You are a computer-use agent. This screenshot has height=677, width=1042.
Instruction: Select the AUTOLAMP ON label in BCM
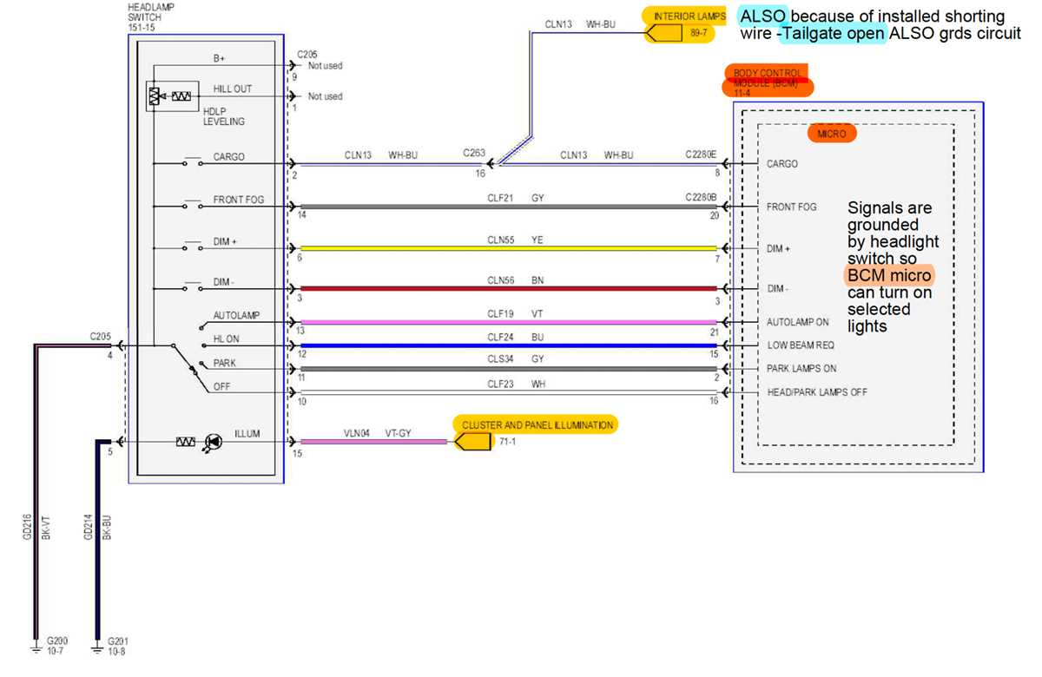coord(798,321)
